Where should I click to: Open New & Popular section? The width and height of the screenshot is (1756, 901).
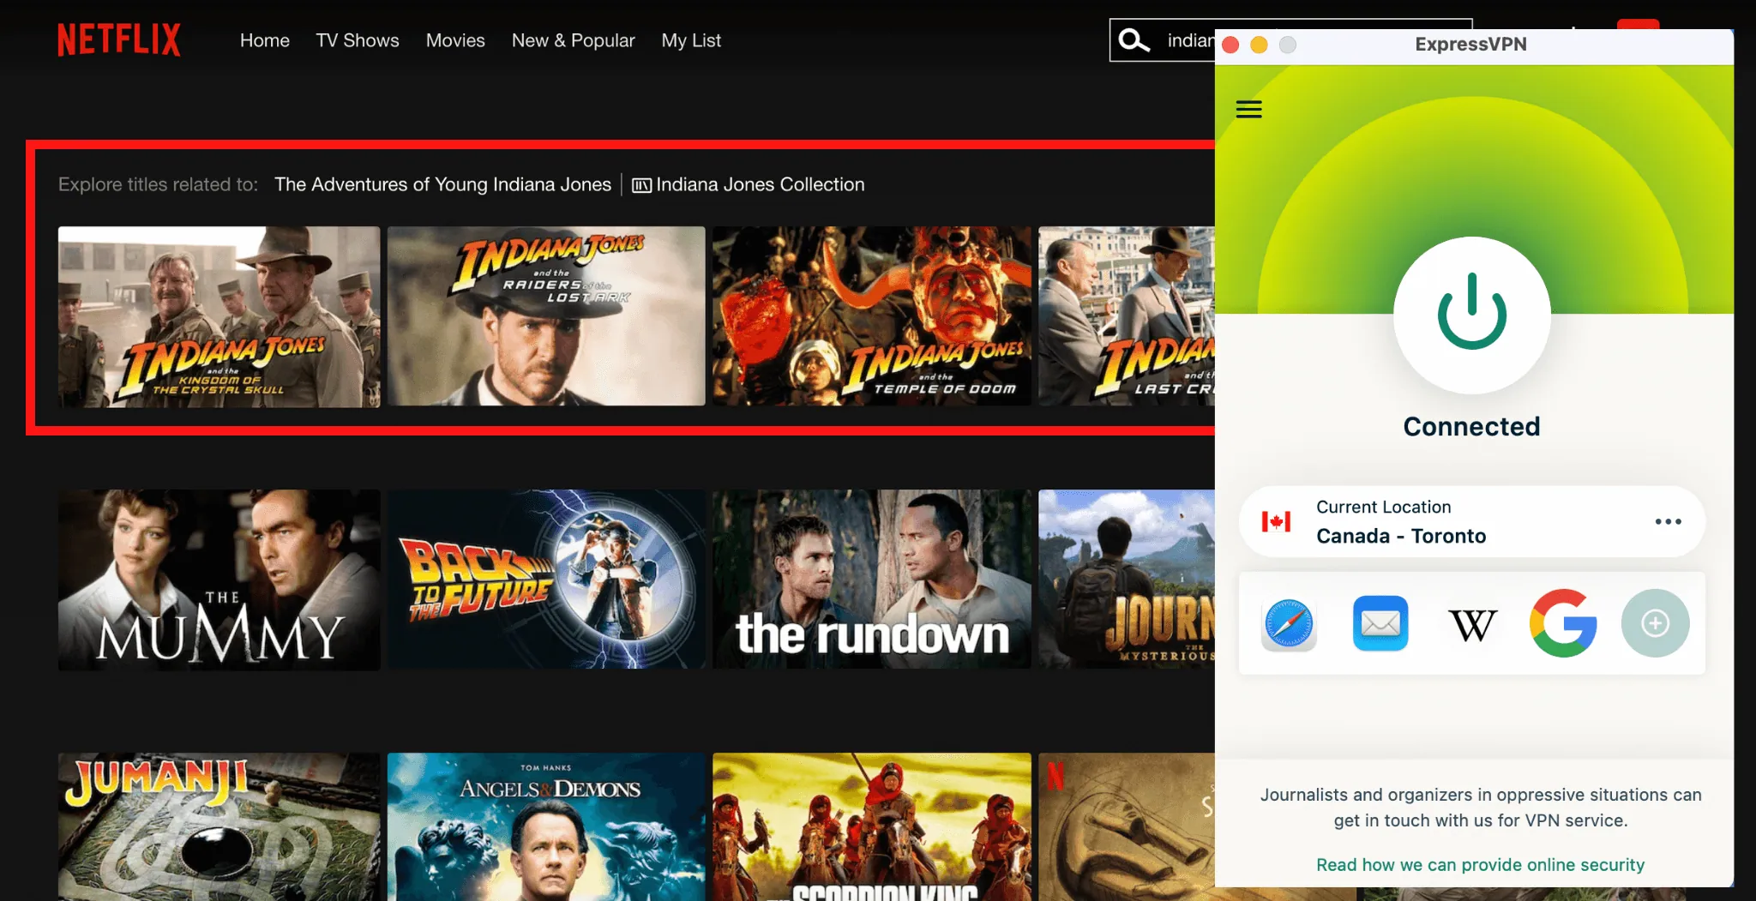[x=574, y=40]
